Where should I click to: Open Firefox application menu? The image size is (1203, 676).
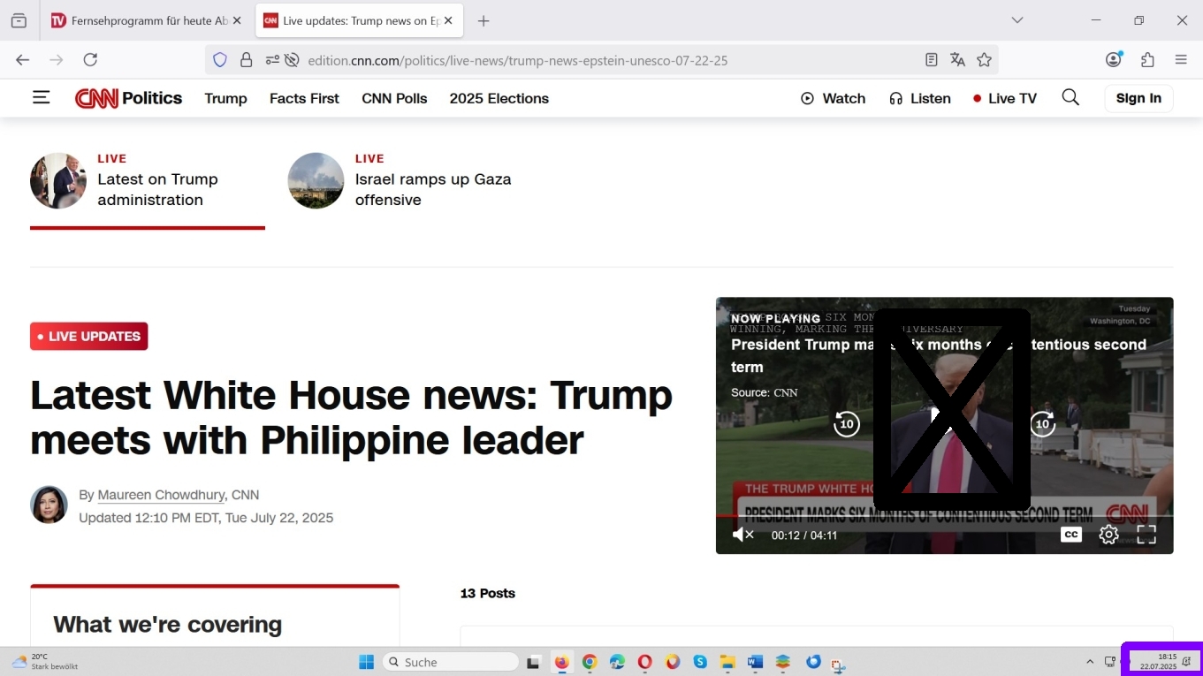(x=1181, y=60)
